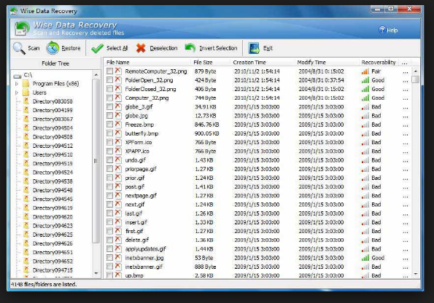Click the Users folder icon
The width and height of the screenshot is (434, 303).
tap(26, 93)
